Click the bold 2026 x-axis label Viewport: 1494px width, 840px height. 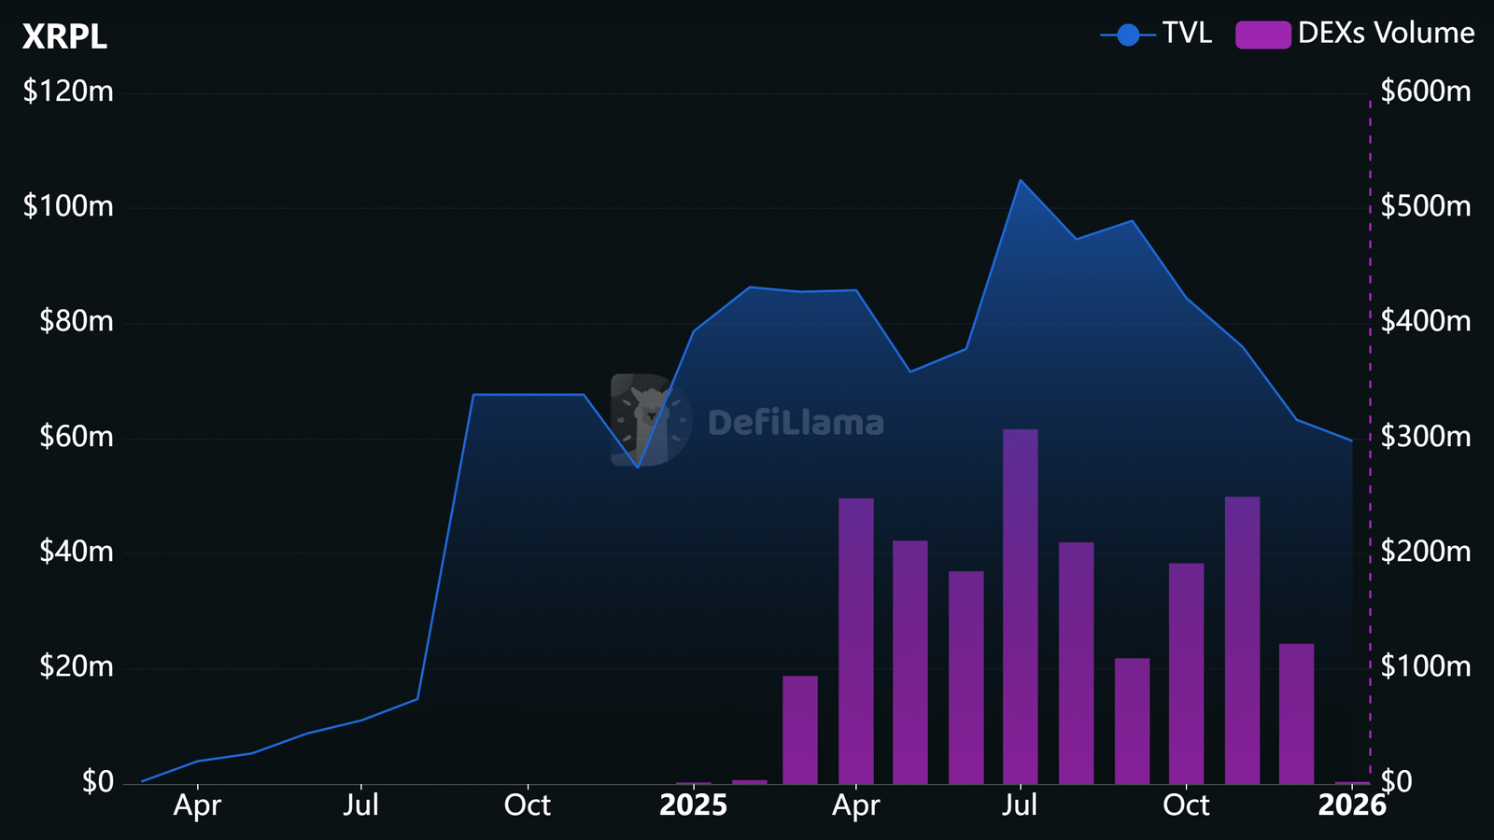pyautogui.click(x=1351, y=805)
